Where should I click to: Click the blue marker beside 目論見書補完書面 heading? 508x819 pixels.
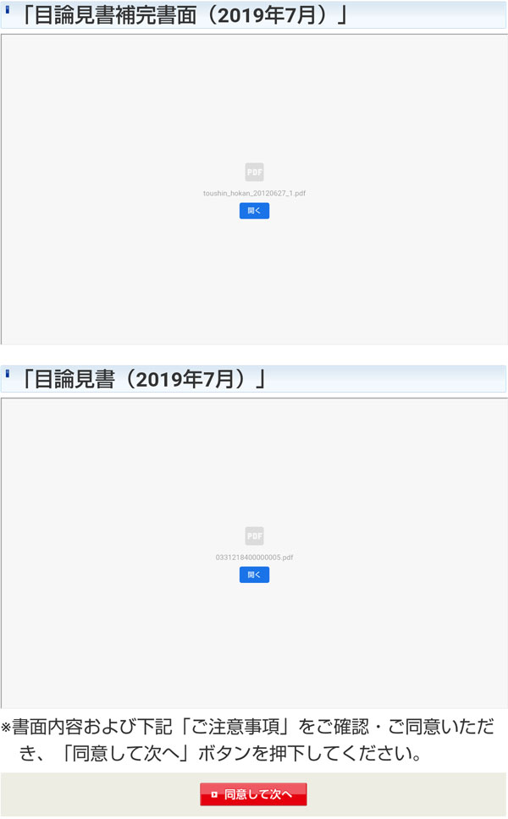(8, 10)
